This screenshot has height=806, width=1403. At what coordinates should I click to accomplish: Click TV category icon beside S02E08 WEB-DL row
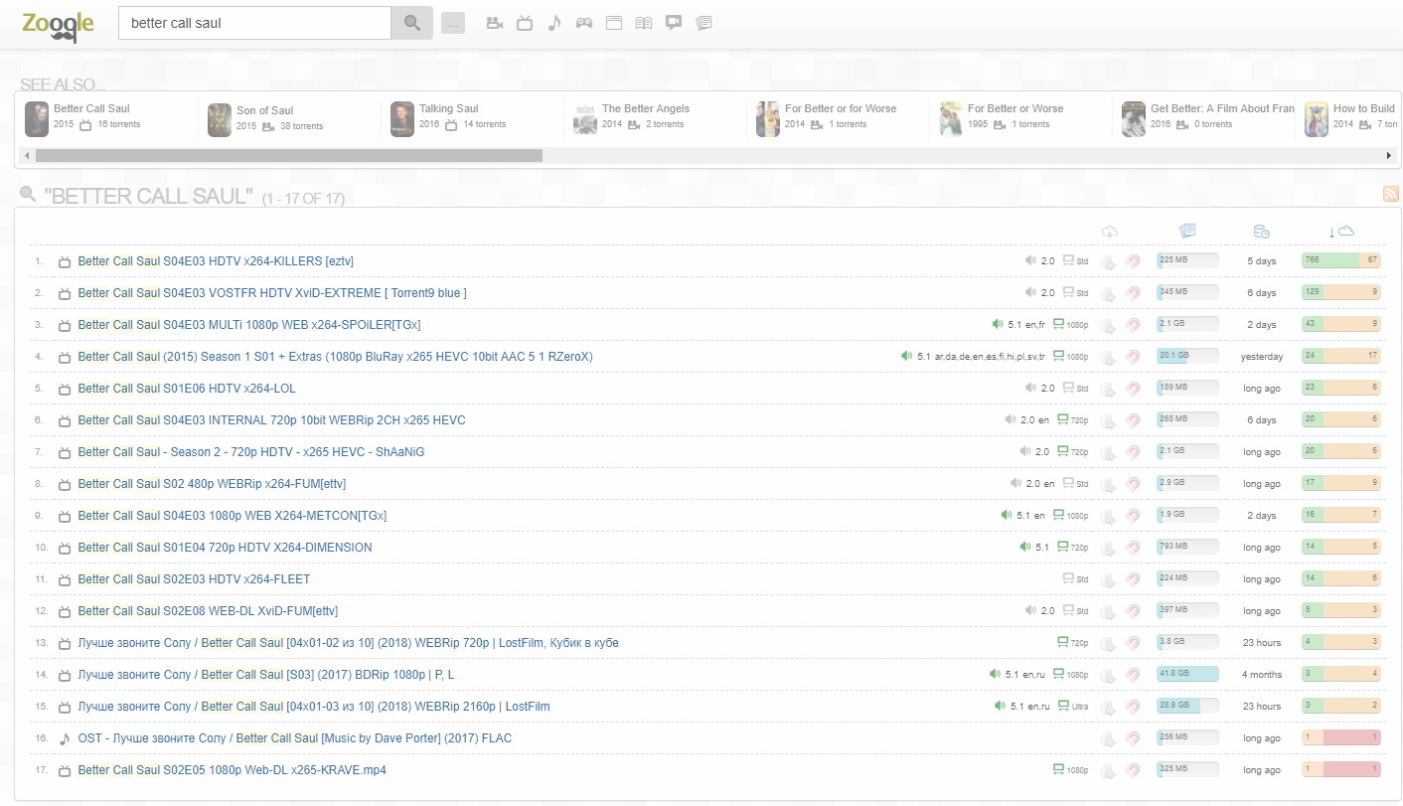click(x=65, y=611)
